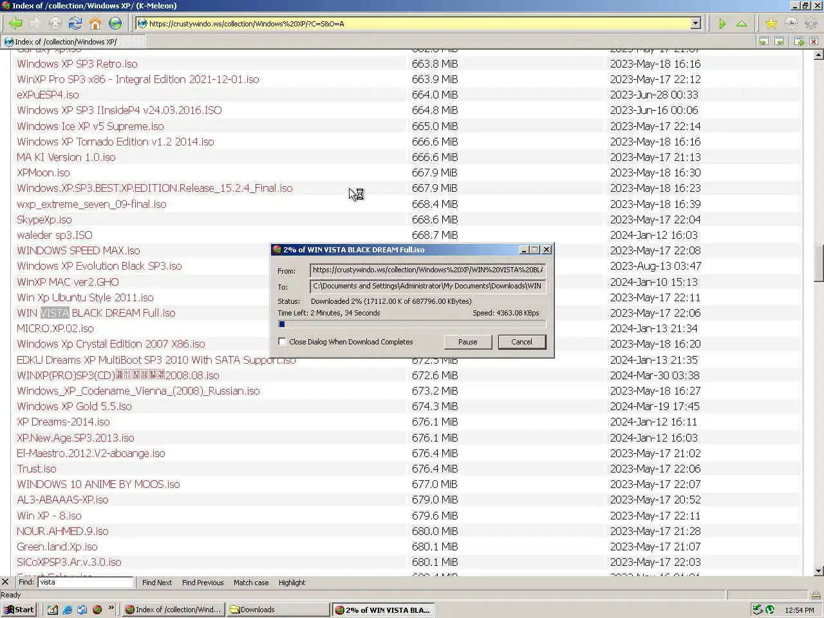Click the scrollbar up arrow
The height and width of the screenshot is (618, 824).
(x=818, y=55)
